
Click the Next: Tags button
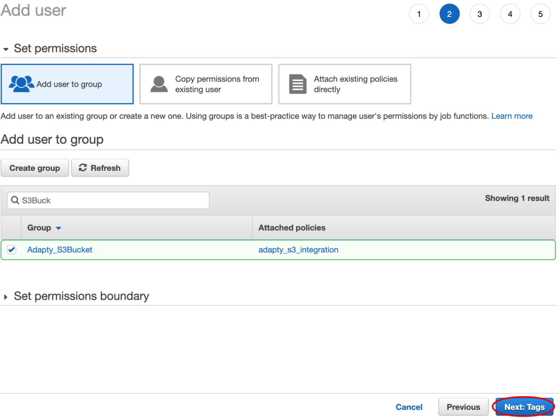pos(524,407)
